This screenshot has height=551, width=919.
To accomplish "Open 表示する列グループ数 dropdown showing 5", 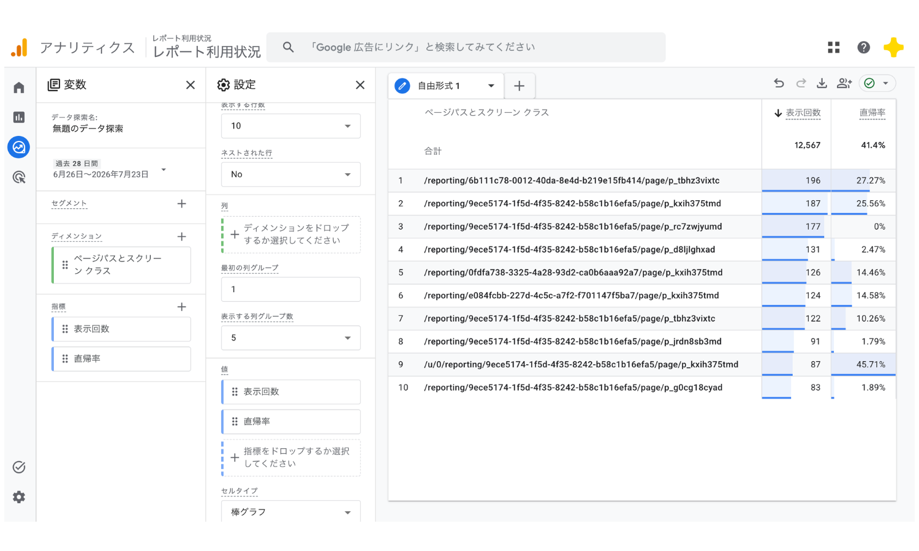I will coord(290,338).
